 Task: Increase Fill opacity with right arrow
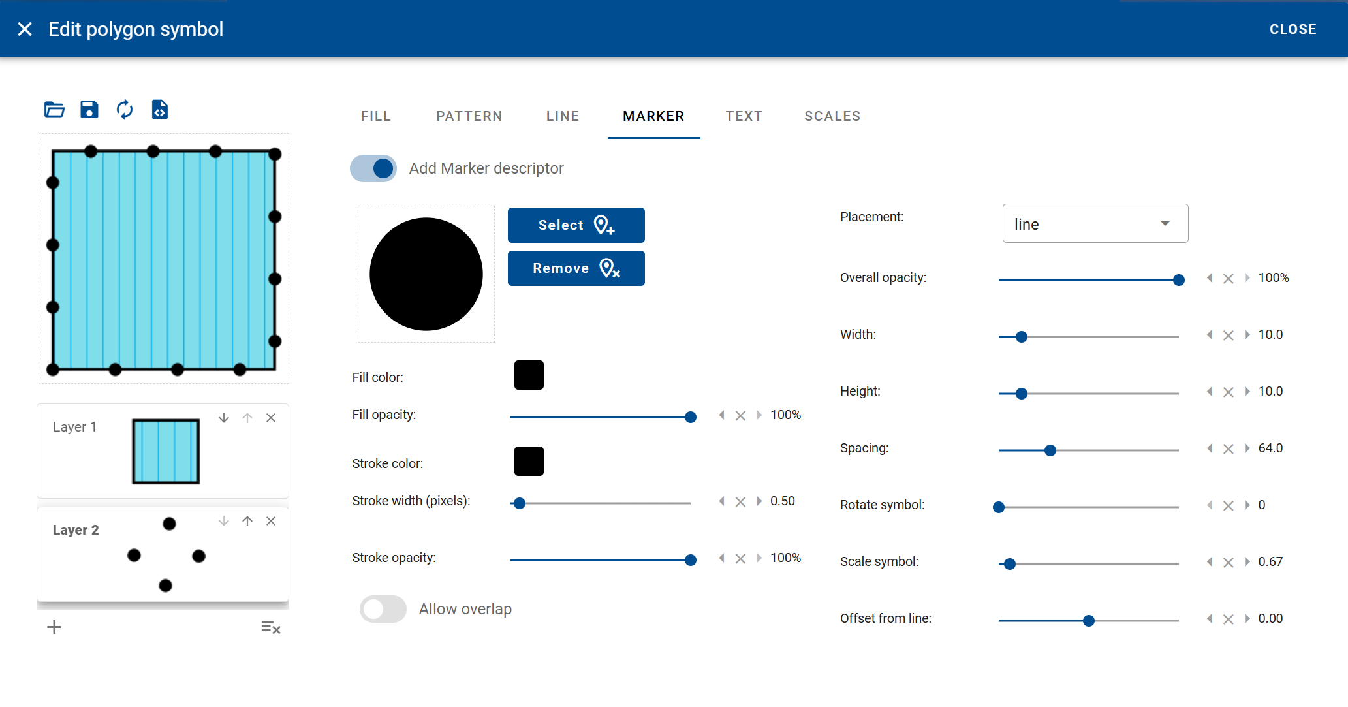[759, 415]
